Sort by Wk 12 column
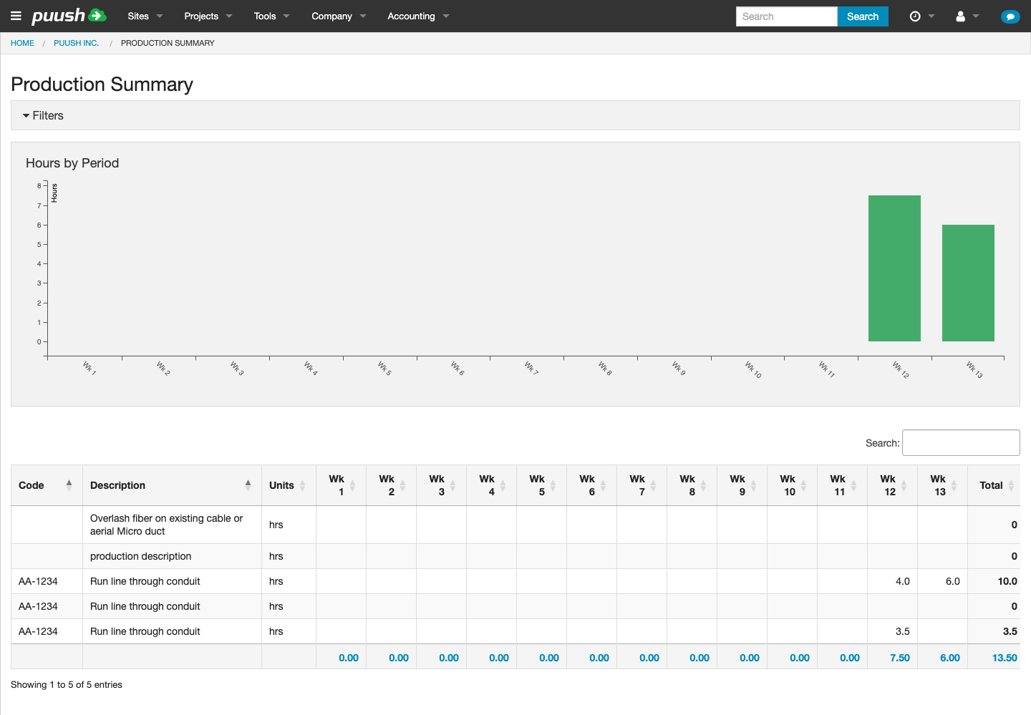The height and width of the screenshot is (715, 1031). click(892, 485)
